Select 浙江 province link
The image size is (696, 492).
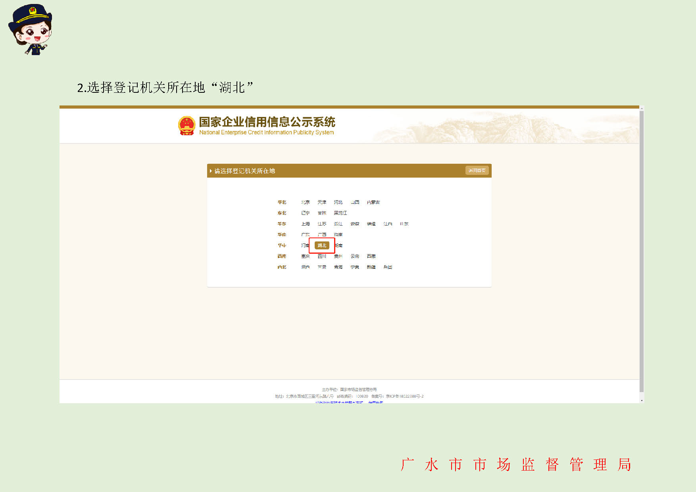tap(338, 224)
